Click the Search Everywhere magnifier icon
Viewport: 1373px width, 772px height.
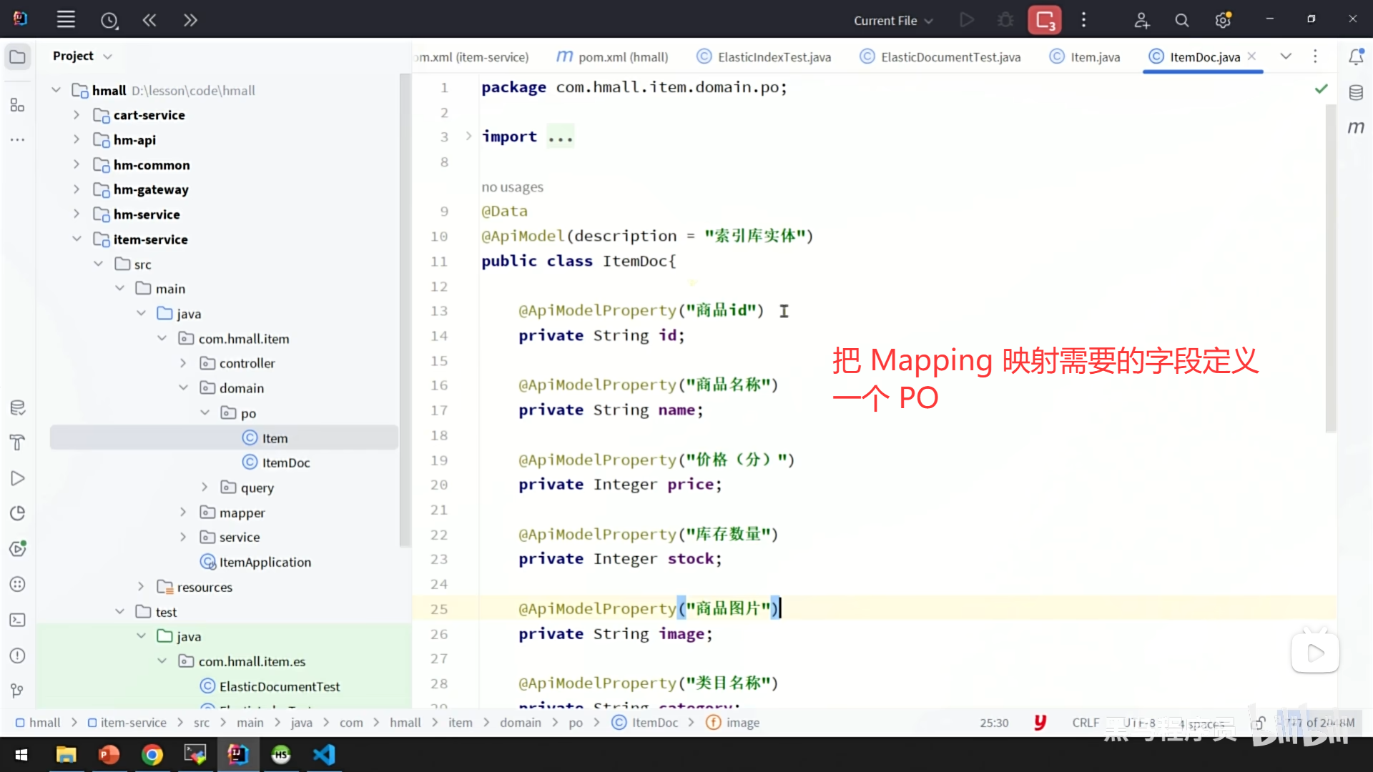pyautogui.click(x=1182, y=21)
